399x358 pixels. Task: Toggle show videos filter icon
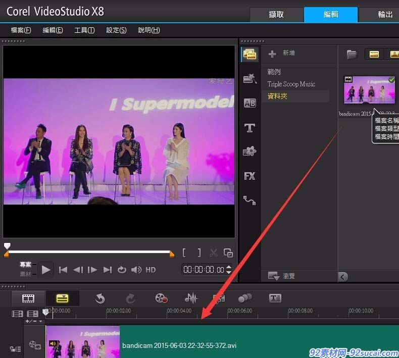click(x=374, y=54)
